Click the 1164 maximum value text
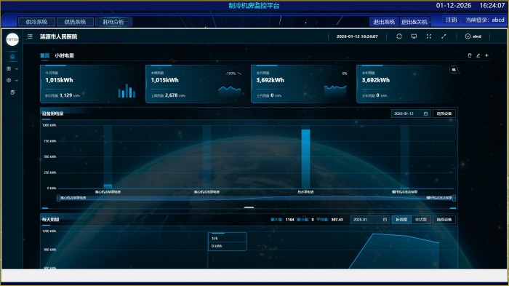Image resolution: width=509 pixels, height=286 pixels. coord(289,219)
